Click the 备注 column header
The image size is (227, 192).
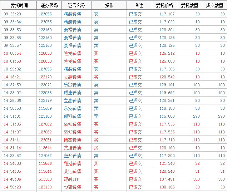tap(139, 5)
